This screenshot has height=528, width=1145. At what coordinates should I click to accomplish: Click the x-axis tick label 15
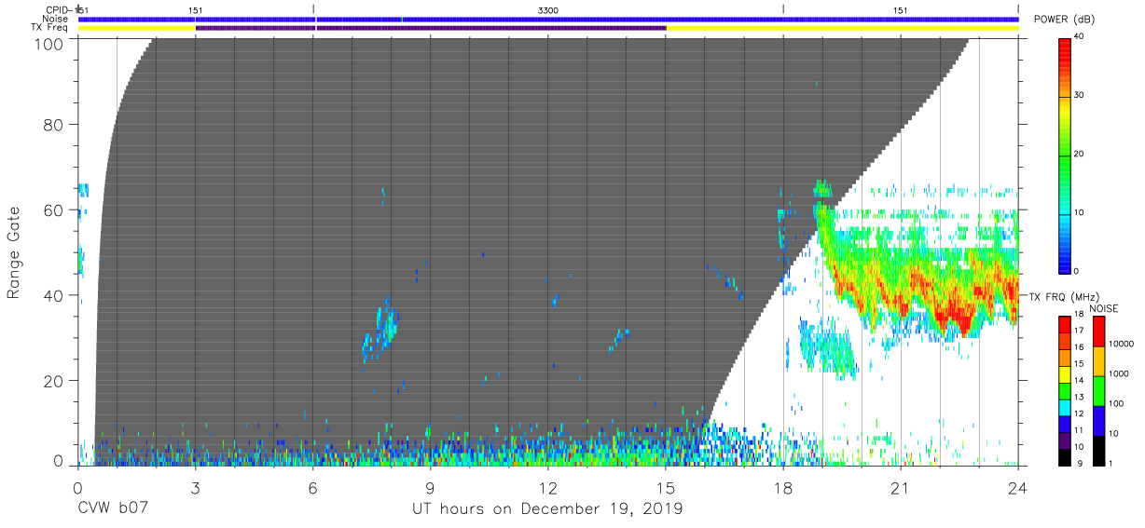point(666,487)
